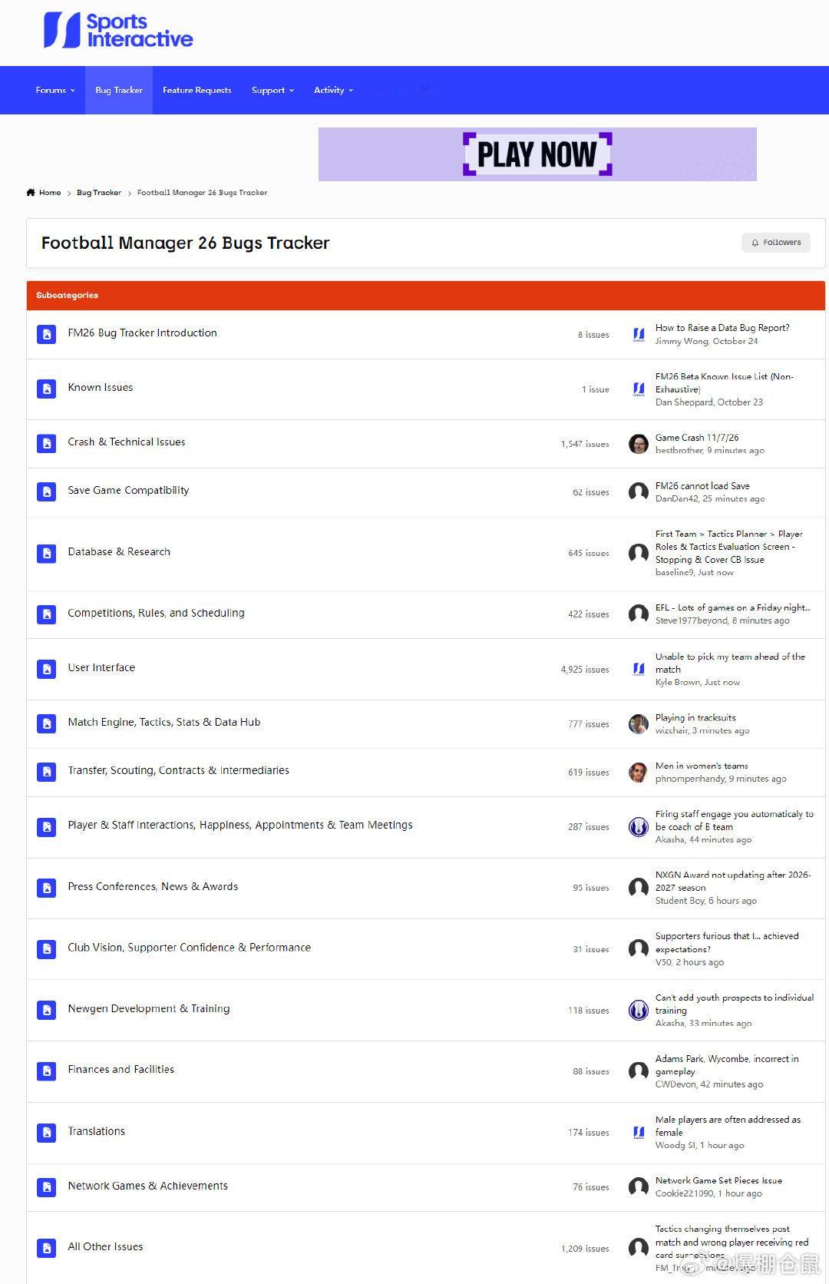Click phnompenhandy's avatar in Transfer row

pyautogui.click(x=639, y=773)
